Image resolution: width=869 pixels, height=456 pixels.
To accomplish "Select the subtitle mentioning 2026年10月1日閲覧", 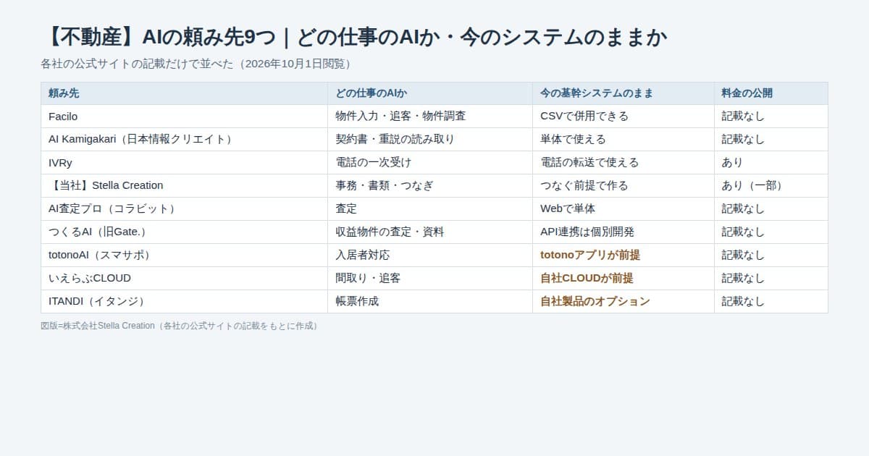I will pyautogui.click(x=198, y=64).
